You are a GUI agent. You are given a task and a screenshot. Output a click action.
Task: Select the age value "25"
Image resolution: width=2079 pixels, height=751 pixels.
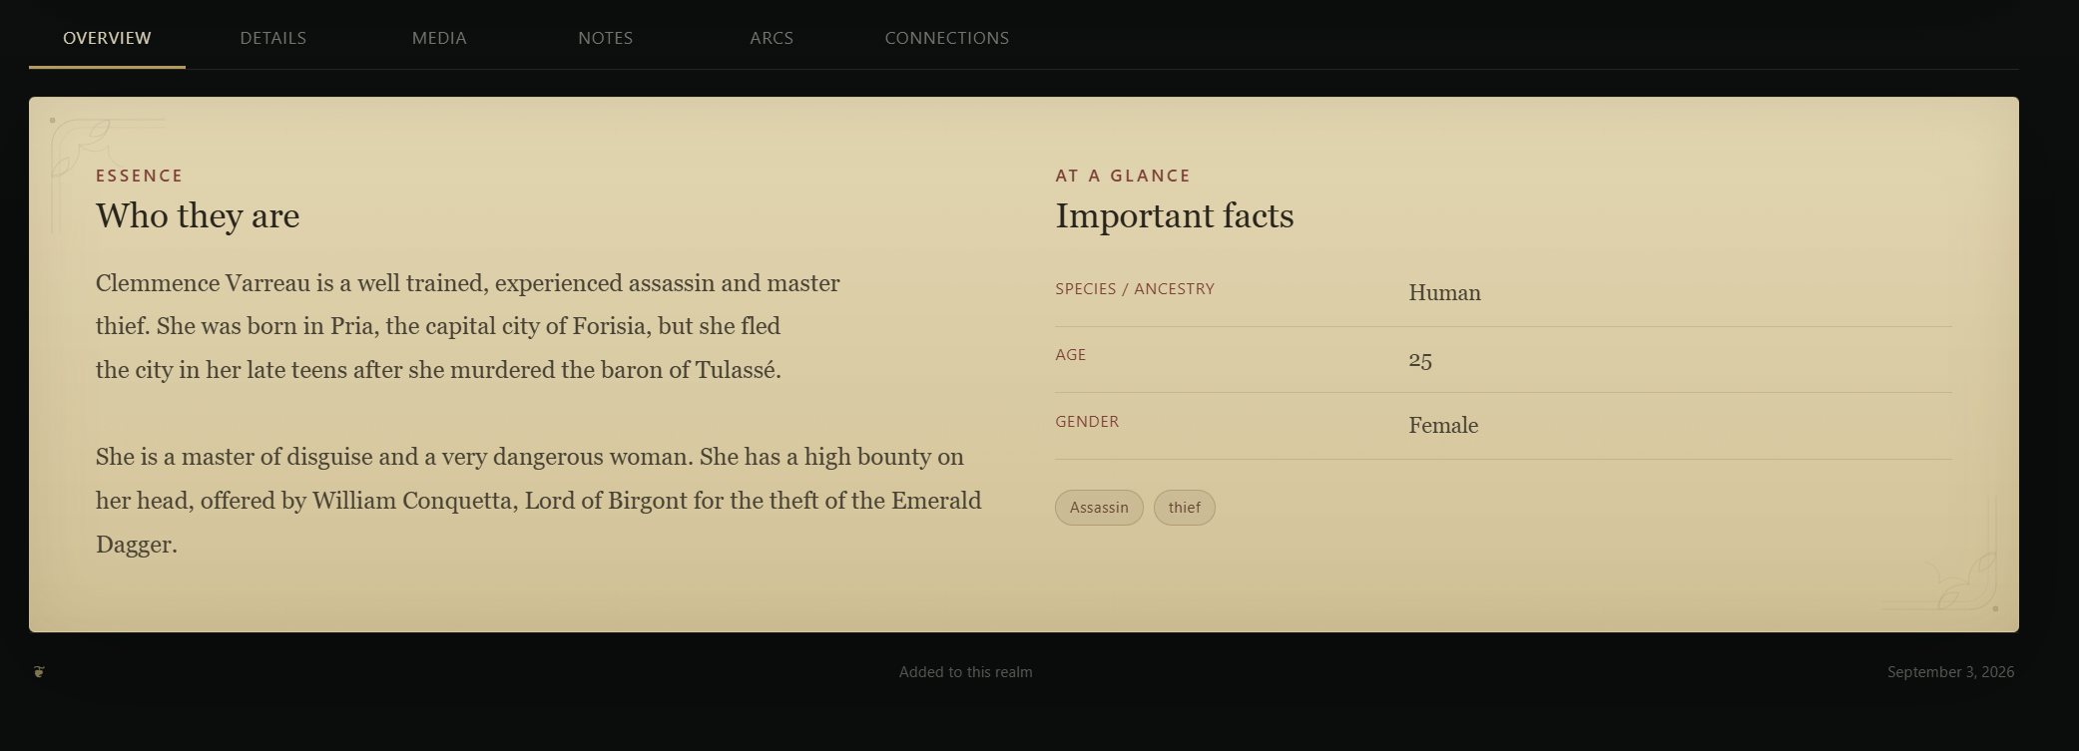pyautogui.click(x=1420, y=360)
